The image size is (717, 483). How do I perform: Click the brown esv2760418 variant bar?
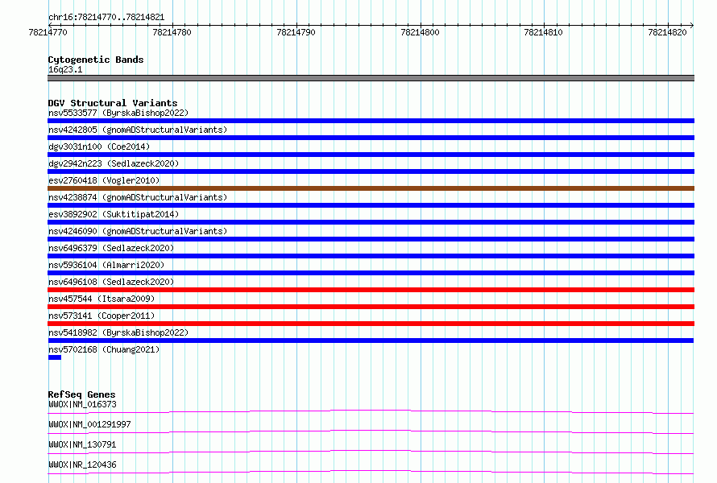pos(371,188)
